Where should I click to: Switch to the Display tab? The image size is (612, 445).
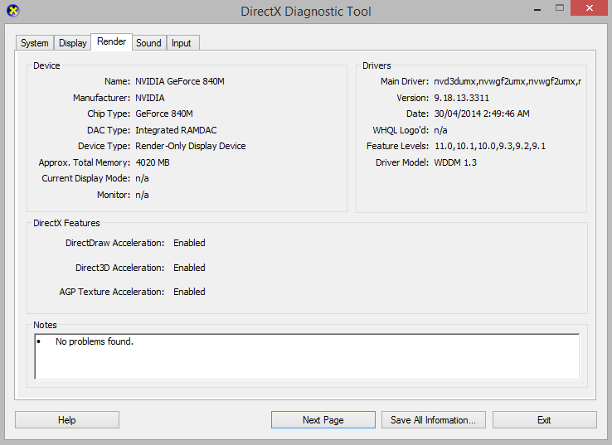[x=73, y=43]
